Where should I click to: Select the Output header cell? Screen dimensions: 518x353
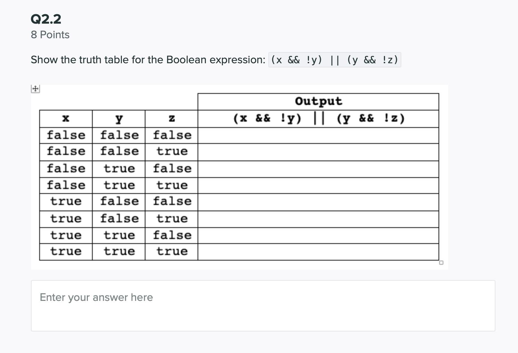pos(318,101)
